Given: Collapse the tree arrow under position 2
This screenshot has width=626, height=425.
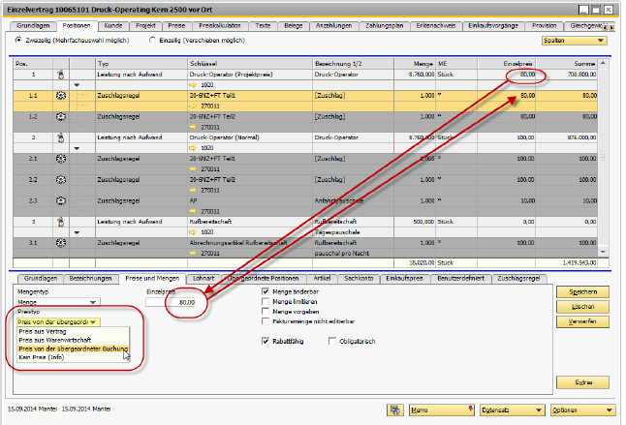Looking at the screenshot, I should [x=77, y=148].
